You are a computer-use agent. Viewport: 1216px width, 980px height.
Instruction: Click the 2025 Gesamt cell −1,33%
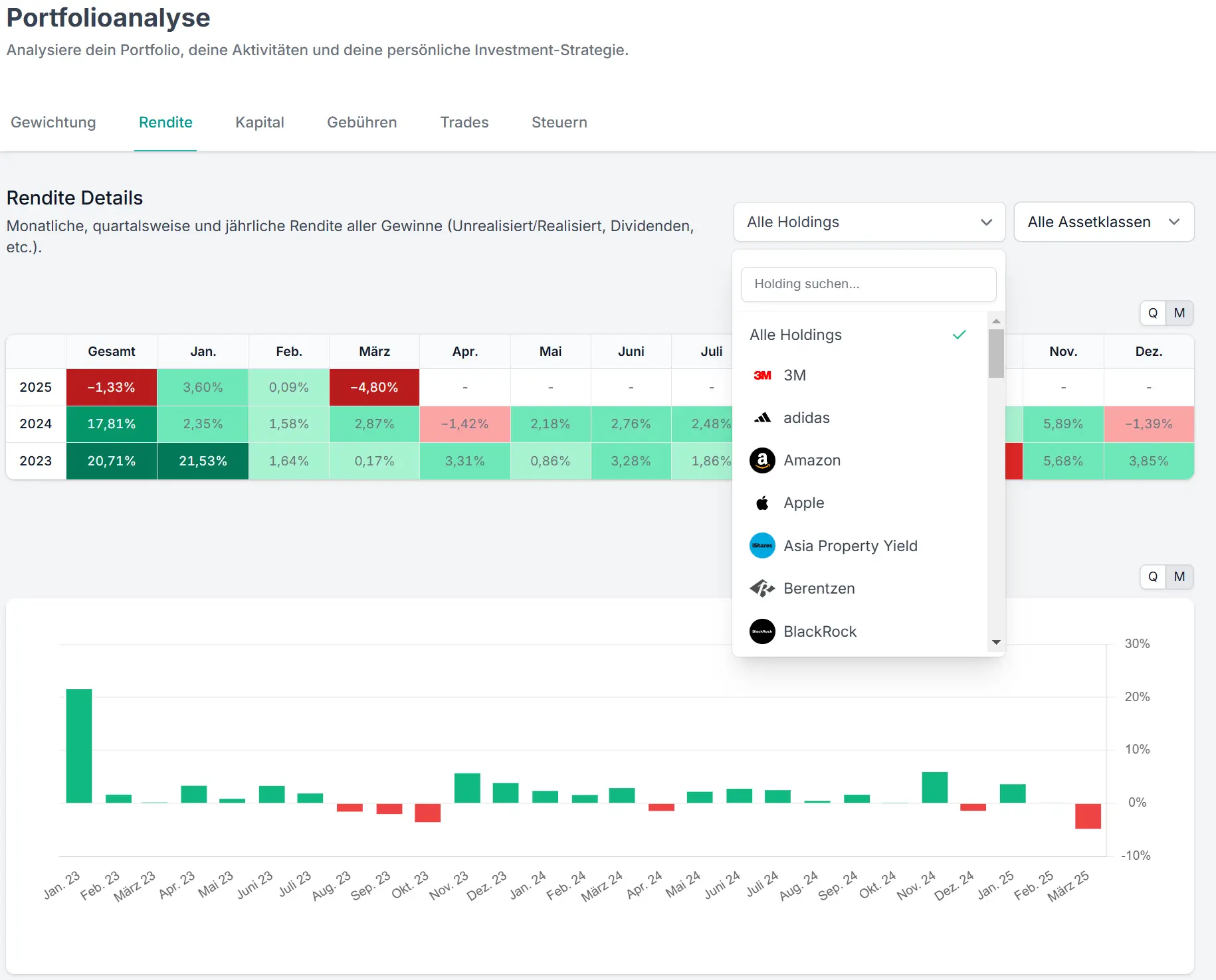coord(112,387)
